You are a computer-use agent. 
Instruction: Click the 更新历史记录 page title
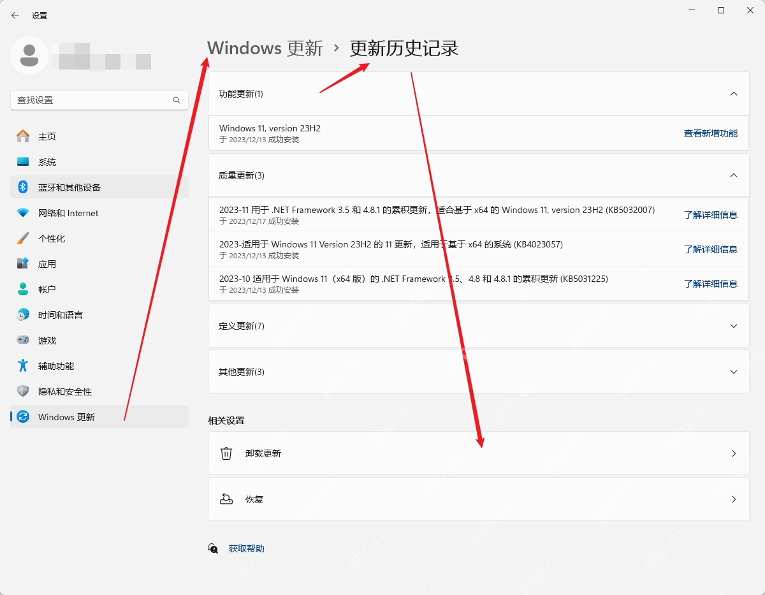[404, 48]
